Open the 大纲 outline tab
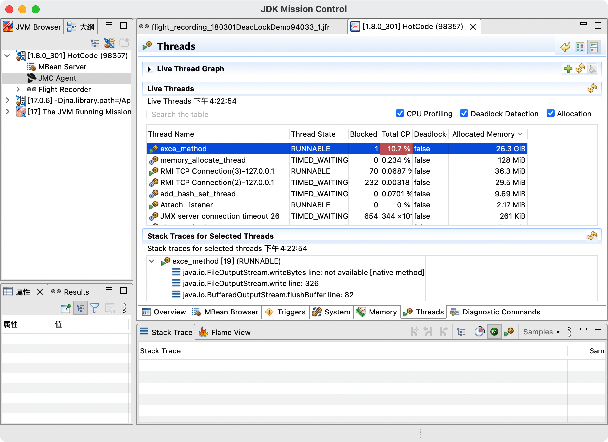The width and height of the screenshot is (608, 442). click(81, 27)
